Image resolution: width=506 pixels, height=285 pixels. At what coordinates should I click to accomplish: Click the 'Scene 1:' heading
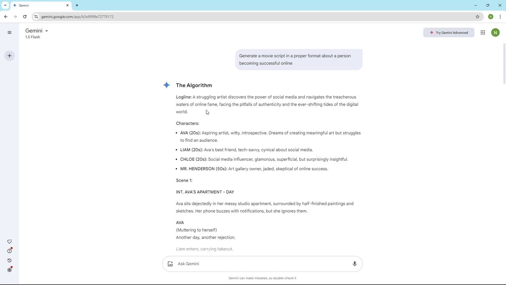click(x=184, y=180)
